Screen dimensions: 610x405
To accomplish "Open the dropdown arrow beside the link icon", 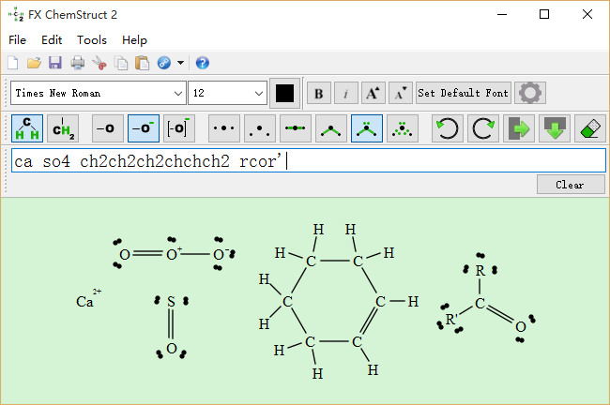I will (180, 63).
